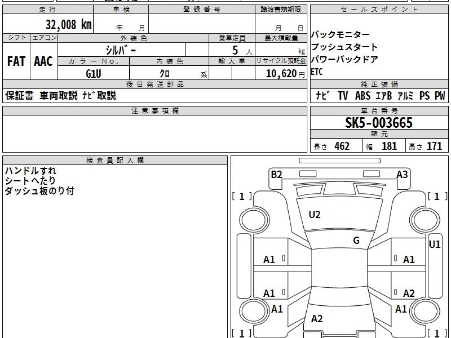Click the U1 mark on the side sill
Image resolution: width=451 pixels, height=338 pixels.
(435, 244)
